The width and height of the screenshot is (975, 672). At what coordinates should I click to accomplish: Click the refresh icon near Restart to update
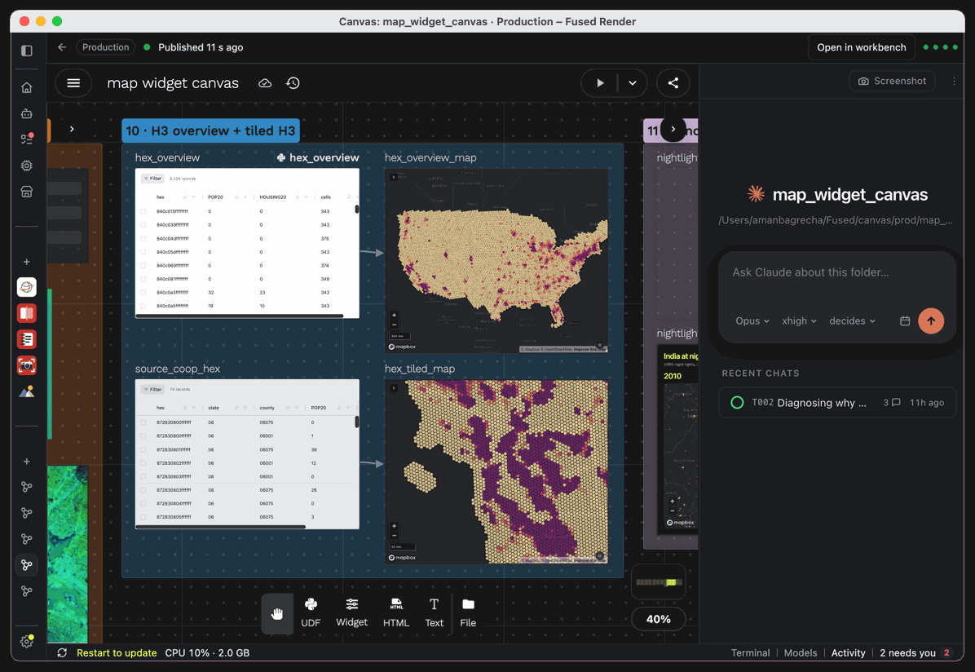pyautogui.click(x=62, y=652)
